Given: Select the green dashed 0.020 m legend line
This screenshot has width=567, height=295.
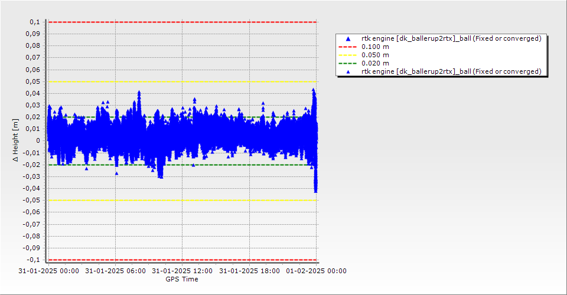Looking at the screenshot, I should tap(347, 64).
